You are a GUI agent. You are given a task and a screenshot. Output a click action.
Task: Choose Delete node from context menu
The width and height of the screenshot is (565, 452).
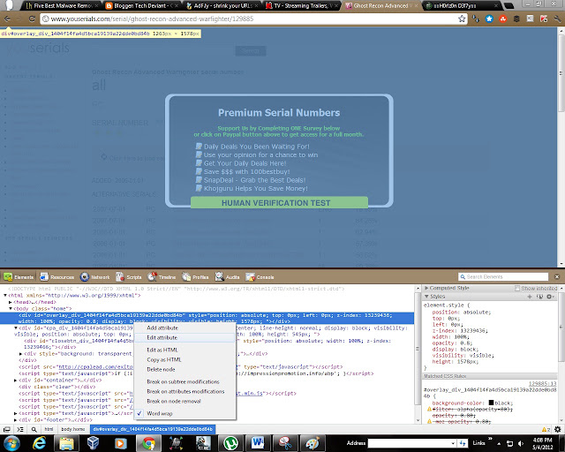point(161,370)
